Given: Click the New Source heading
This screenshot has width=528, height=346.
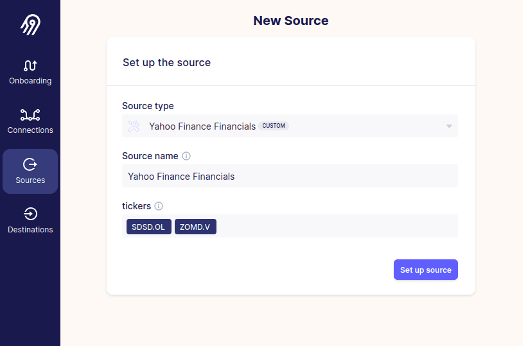Looking at the screenshot, I should (290, 21).
